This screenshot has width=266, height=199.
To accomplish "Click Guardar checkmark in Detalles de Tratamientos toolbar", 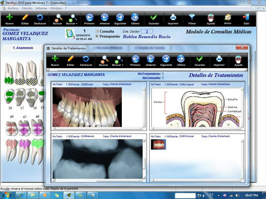I will pos(200,61).
